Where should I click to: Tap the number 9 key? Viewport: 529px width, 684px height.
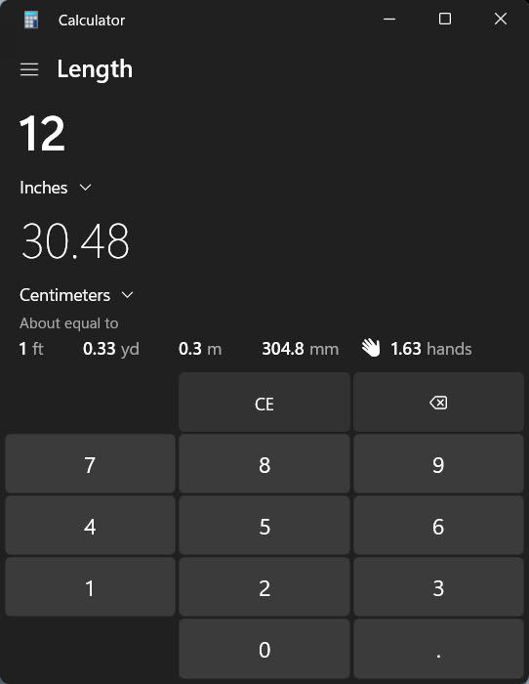438,464
